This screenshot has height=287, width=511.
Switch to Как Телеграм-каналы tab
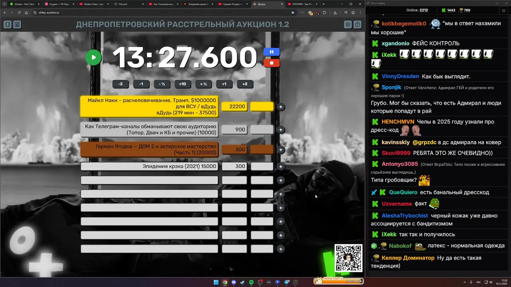(163, 4)
